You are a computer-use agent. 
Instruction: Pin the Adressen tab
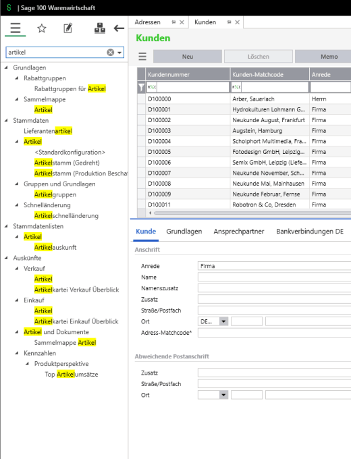click(x=173, y=22)
